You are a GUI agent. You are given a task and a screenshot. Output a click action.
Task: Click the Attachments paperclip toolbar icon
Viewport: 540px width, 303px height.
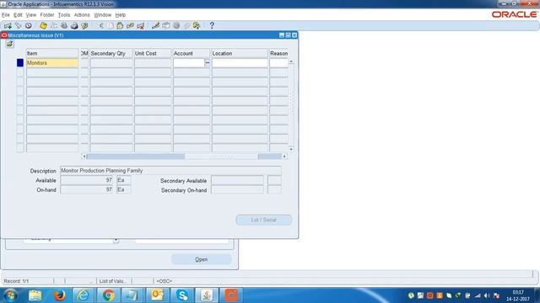pos(186,26)
